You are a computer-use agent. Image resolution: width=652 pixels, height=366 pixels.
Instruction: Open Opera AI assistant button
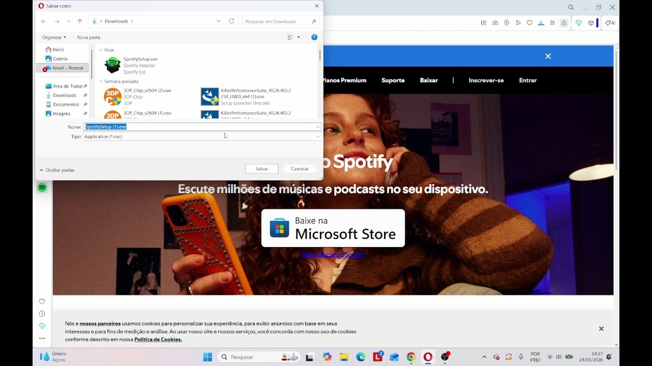click(610, 23)
